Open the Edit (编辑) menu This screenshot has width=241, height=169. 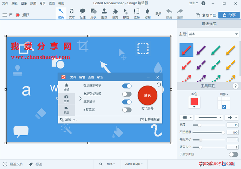[15, 3]
